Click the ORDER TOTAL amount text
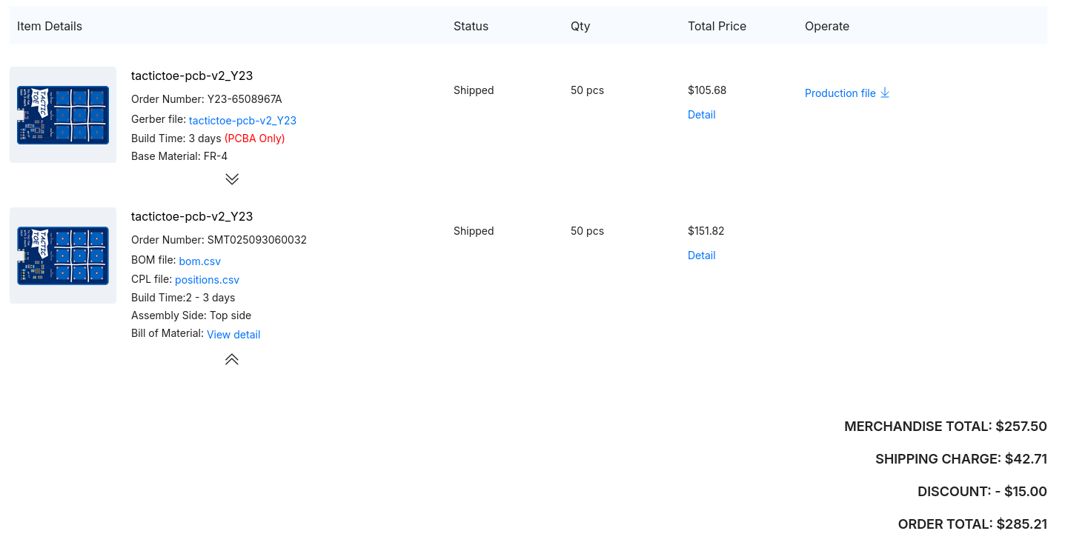 (1021, 524)
